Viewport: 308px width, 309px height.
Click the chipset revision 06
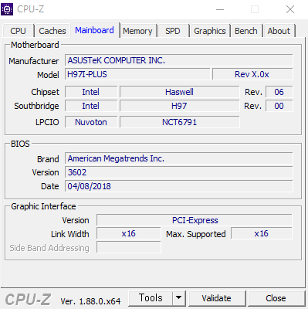(x=279, y=92)
